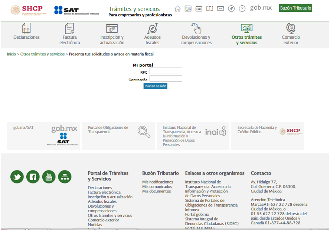Click the Trámites y servicios header title
330x230 pixels.
tap(134, 9)
